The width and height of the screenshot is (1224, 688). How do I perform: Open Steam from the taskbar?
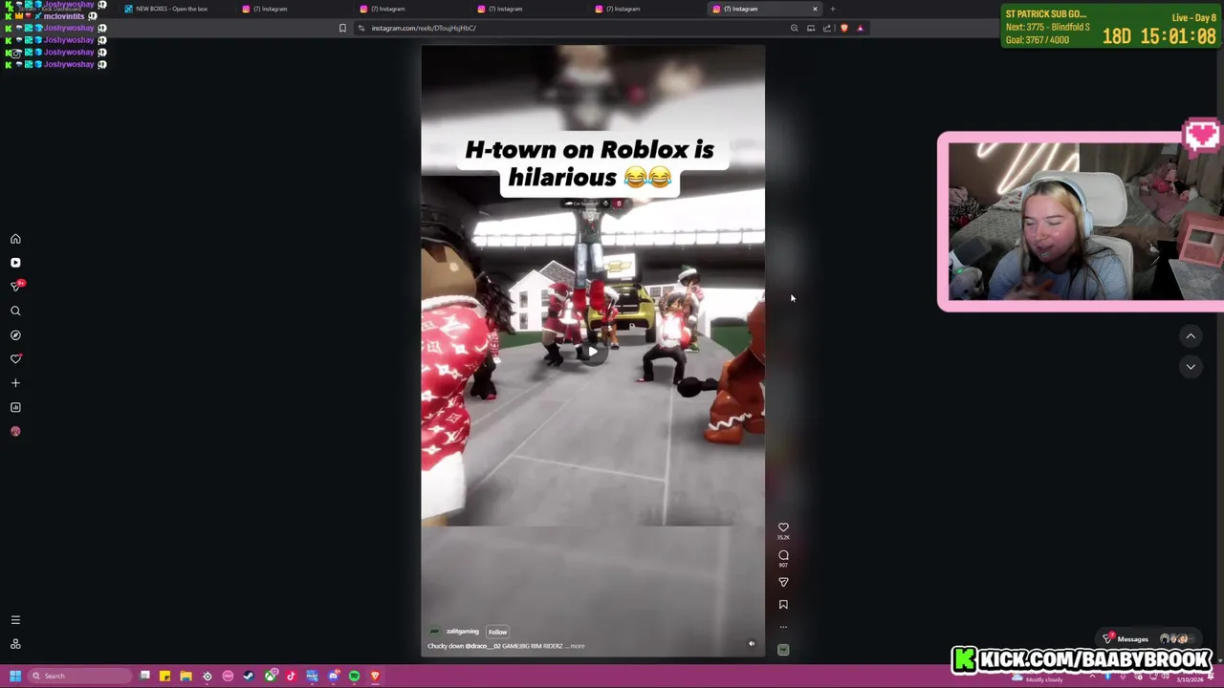tap(249, 676)
